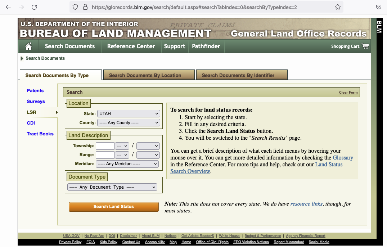
Task: Click the padlock icon in address bar
Action: 85,7
